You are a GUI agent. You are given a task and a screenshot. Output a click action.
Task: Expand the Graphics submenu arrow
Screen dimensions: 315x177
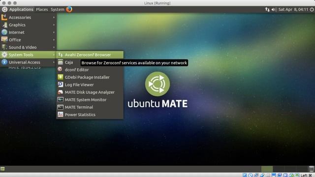[54, 25]
